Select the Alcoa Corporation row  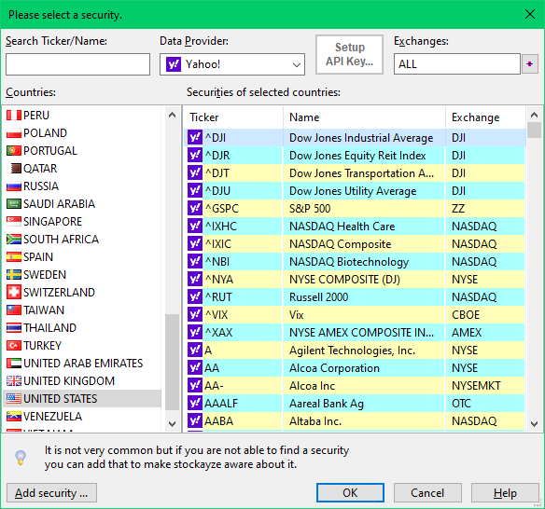tap(355, 368)
